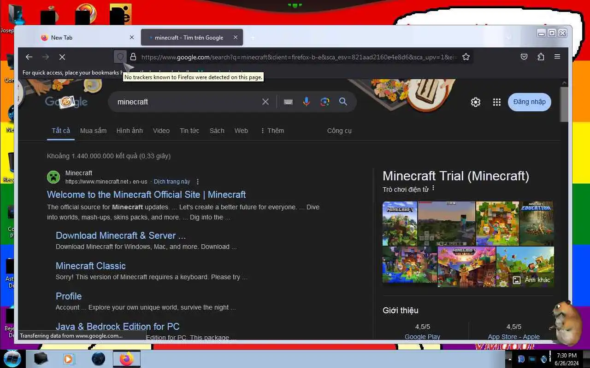Open a new tab with plus button
Screen dimensions: 590x368
click(253, 38)
